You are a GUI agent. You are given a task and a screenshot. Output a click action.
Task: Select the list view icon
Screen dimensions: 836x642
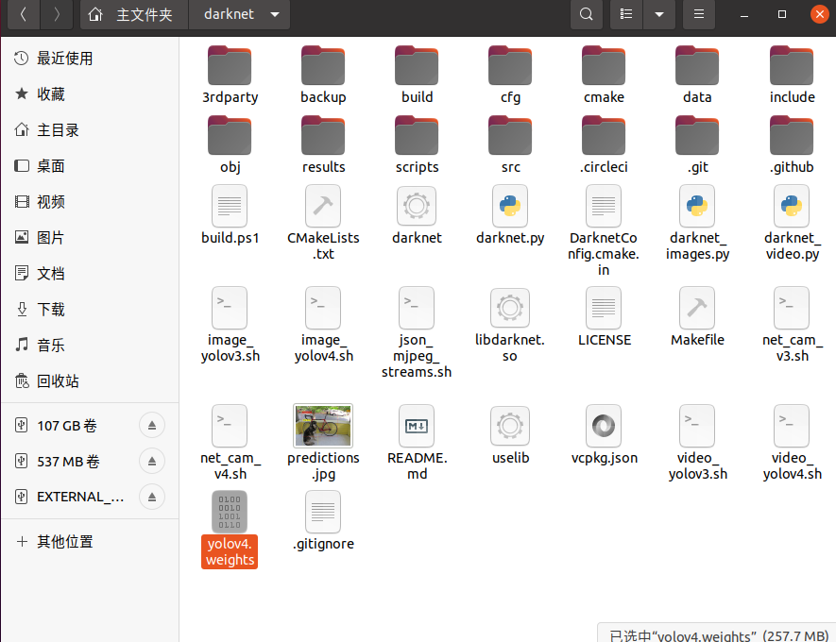pos(625,14)
